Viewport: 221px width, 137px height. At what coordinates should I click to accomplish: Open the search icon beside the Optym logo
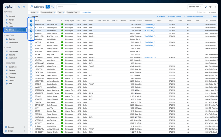click(24, 7)
